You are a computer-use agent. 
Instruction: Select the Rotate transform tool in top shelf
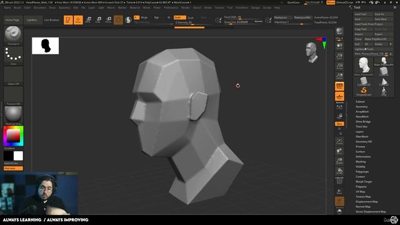(108, 20)
